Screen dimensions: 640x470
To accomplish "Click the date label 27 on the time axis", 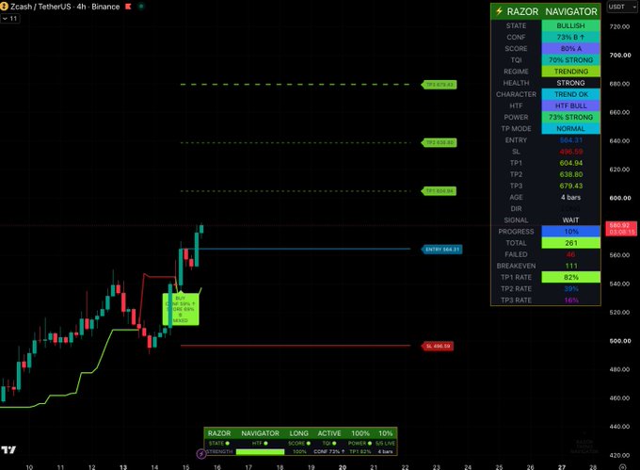I will point(562,467).
